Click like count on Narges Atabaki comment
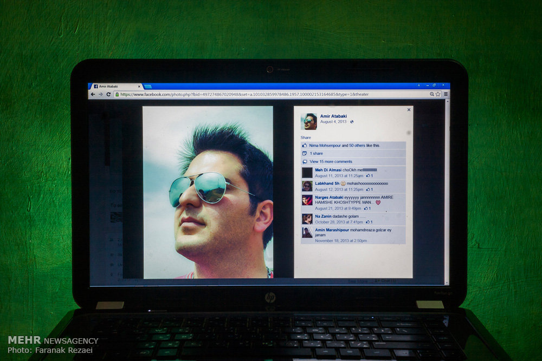The height and width of the screenshot is (361, 542). coord(367,208)
